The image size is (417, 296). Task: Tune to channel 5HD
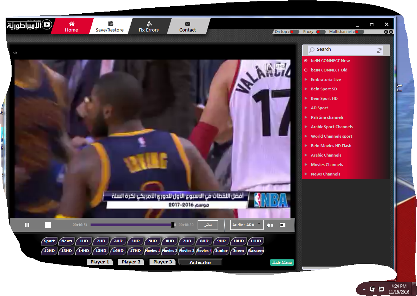coord(153,241)
